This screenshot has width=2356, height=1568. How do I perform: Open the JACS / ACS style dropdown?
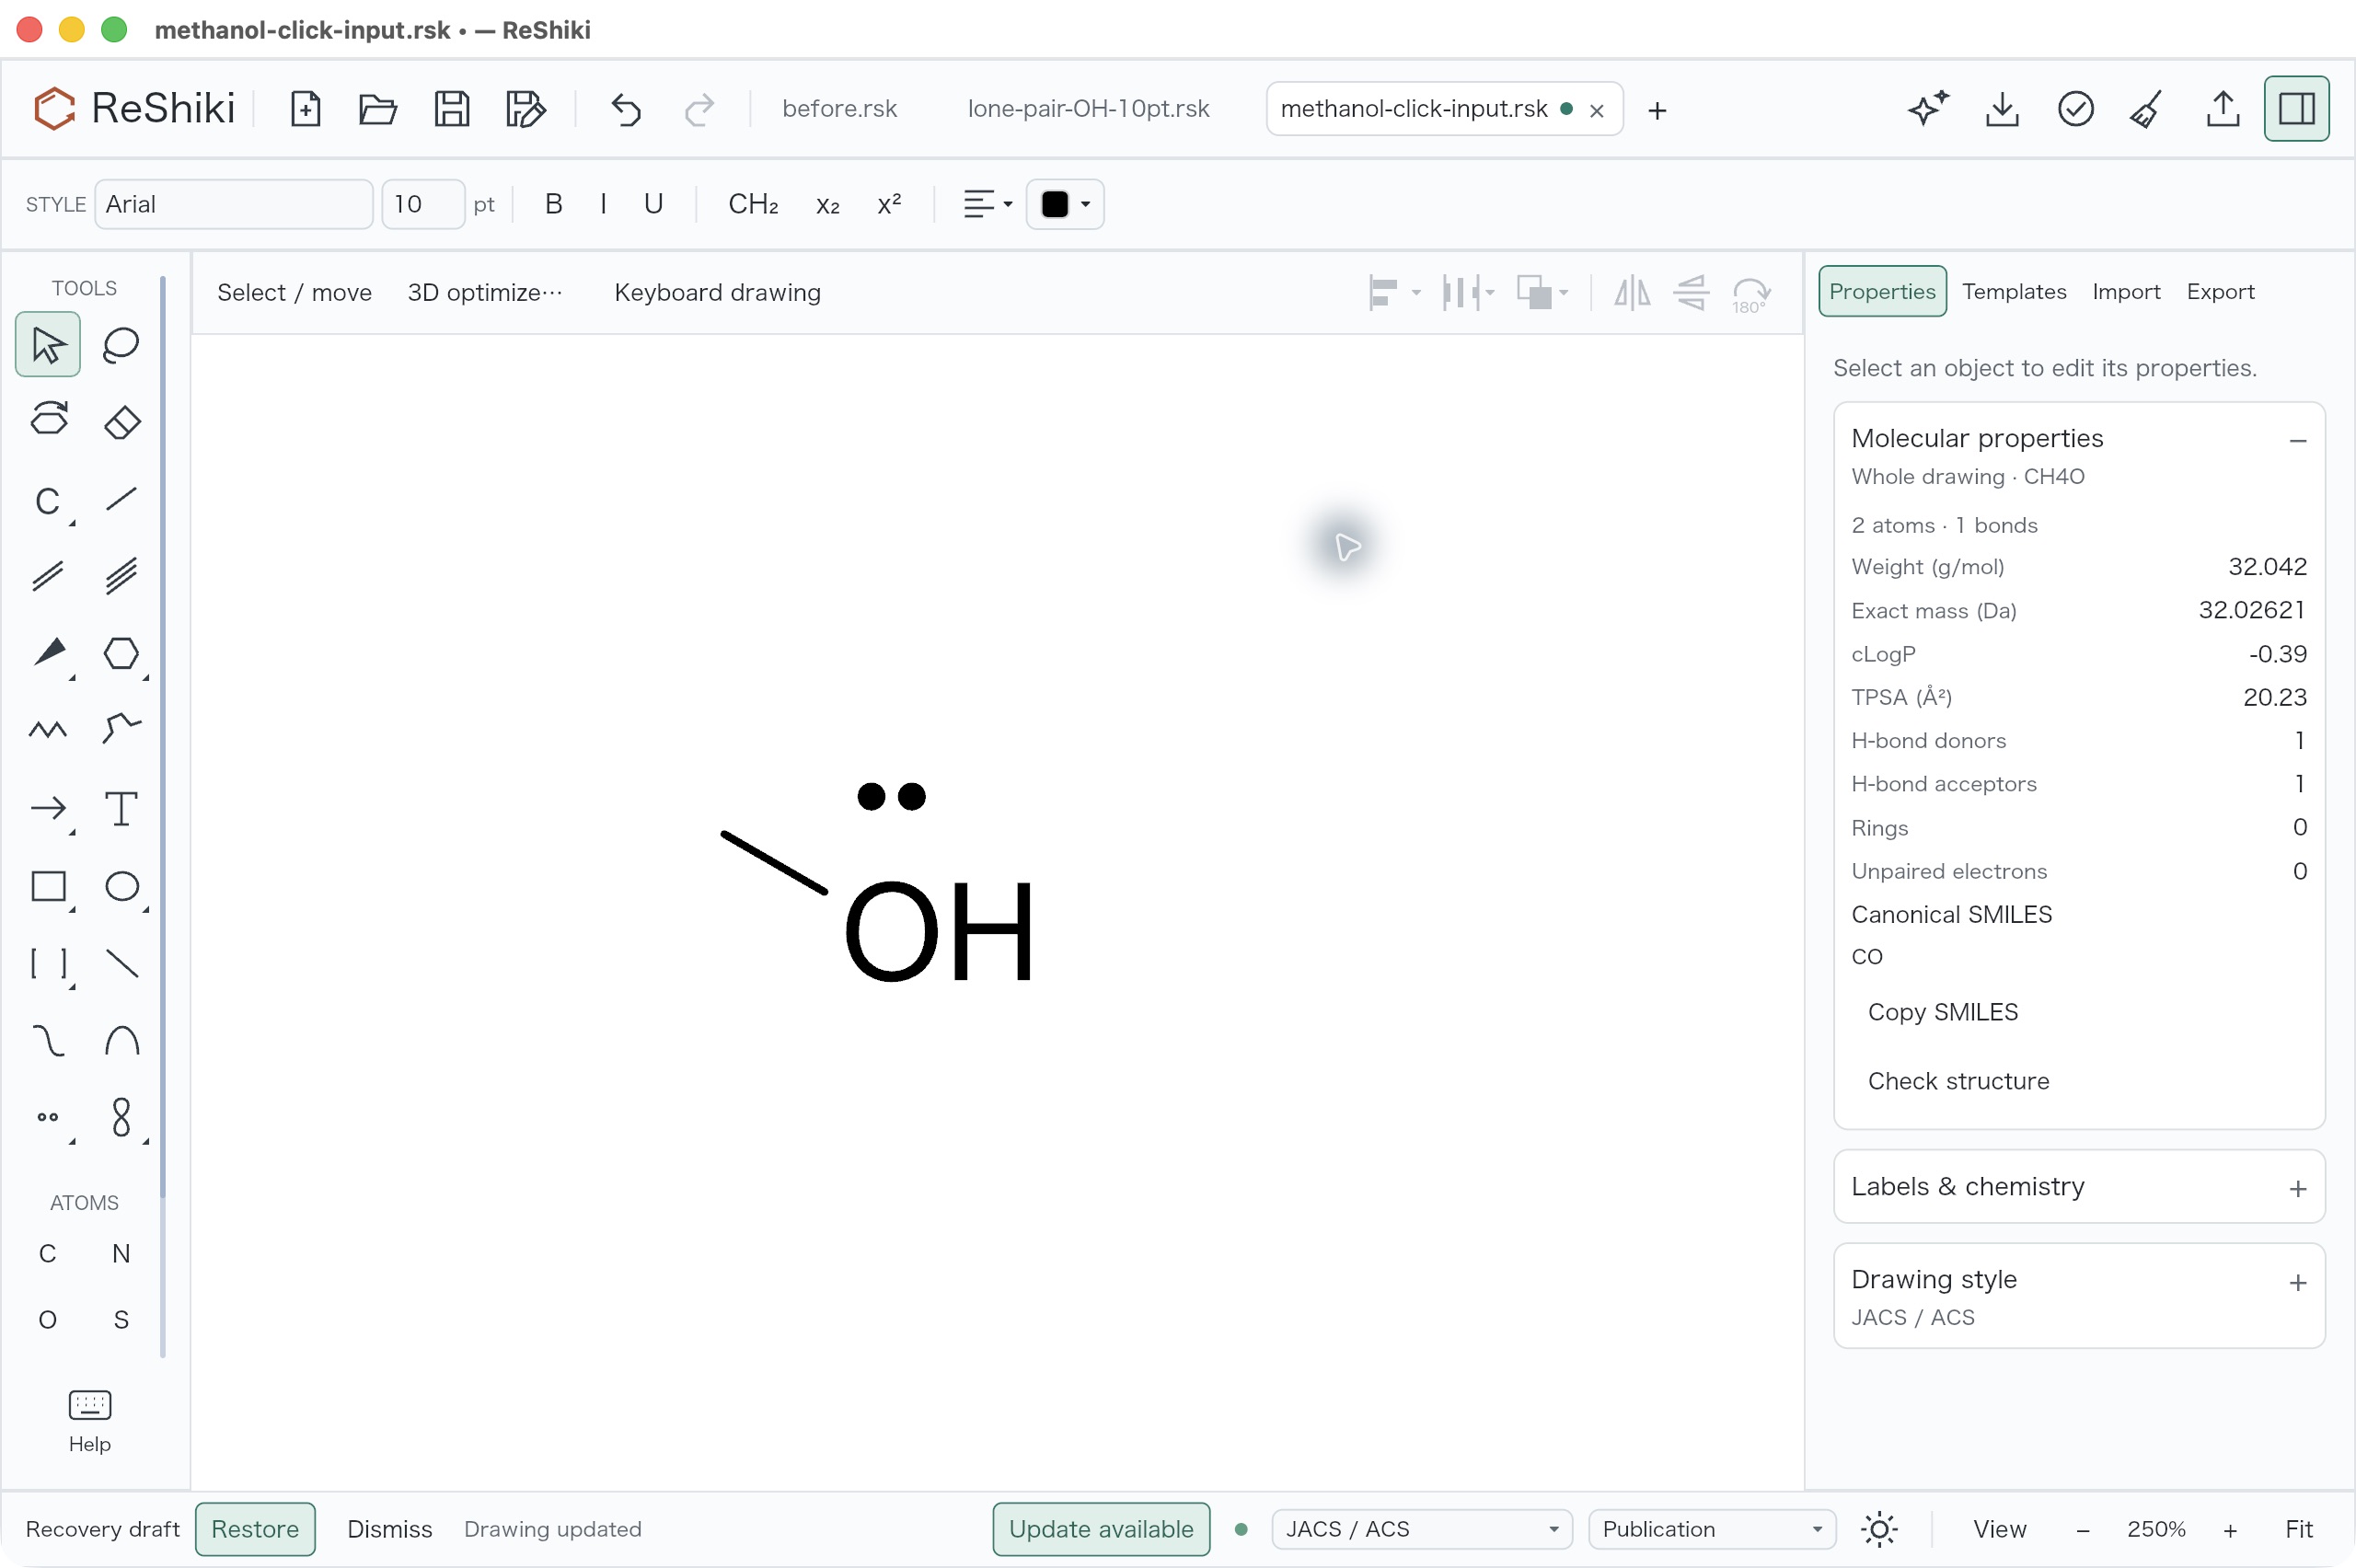pos(1421,1529)
